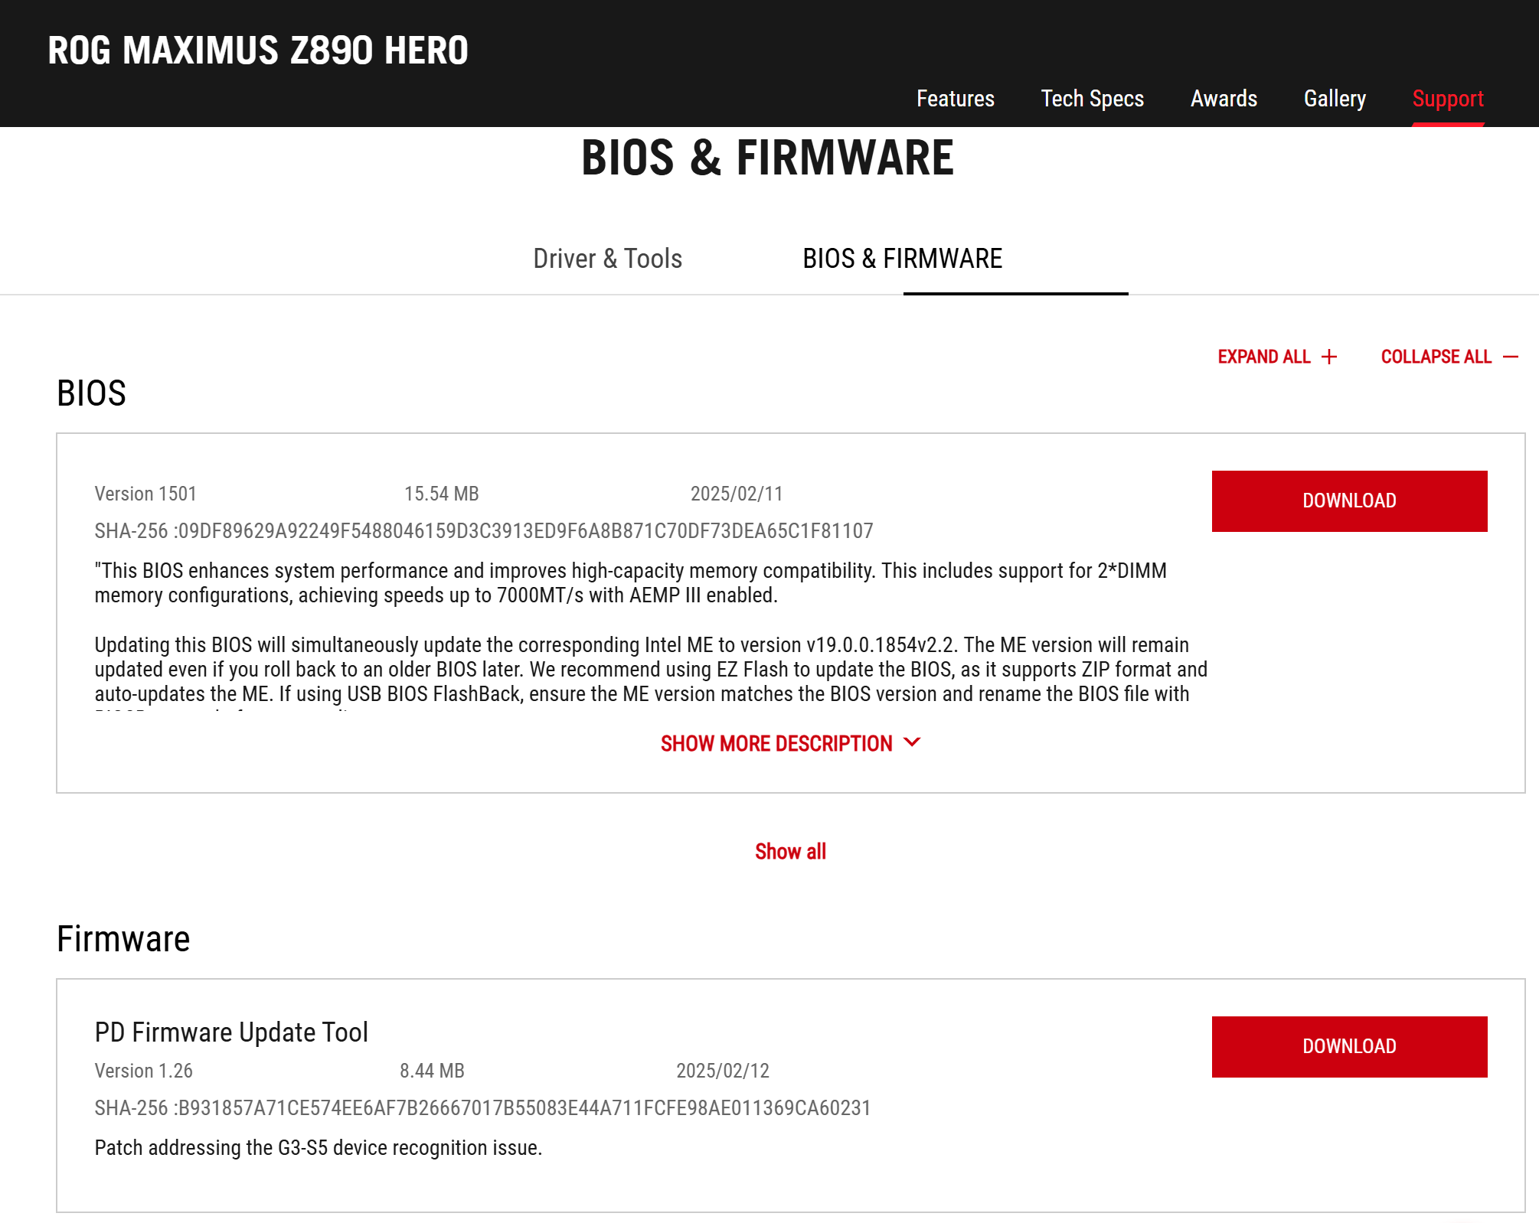Screen dimensions: 1539x1223
Task: Click the BIOS SHA-256 hash text
Action: [484, 531]
